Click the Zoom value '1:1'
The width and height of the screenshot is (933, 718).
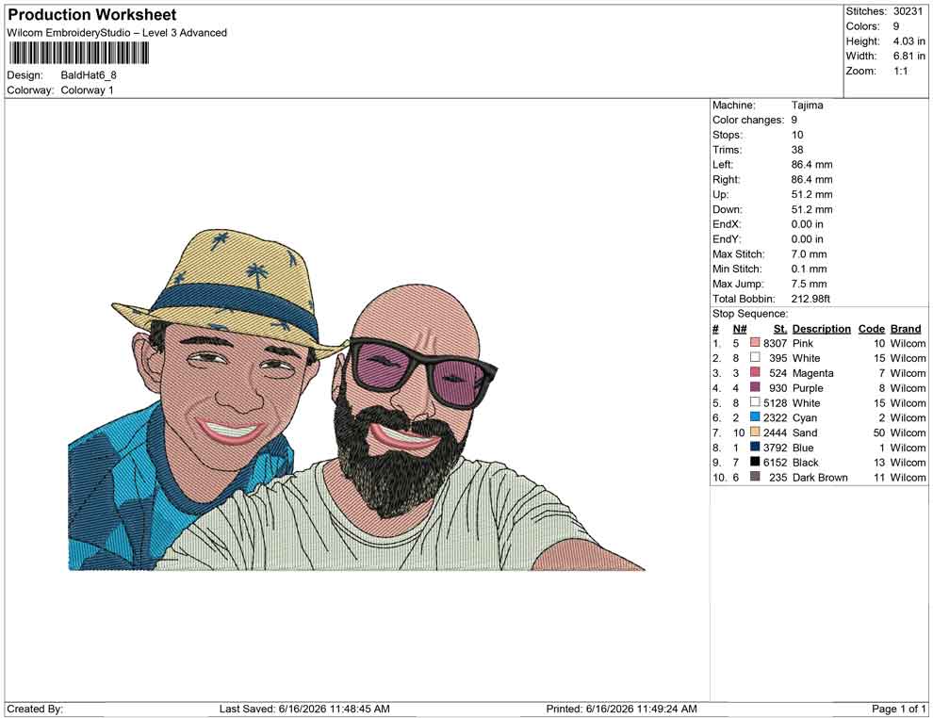pos(900,71)
